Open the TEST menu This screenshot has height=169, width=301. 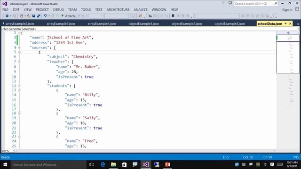click(x=99, y=9)
